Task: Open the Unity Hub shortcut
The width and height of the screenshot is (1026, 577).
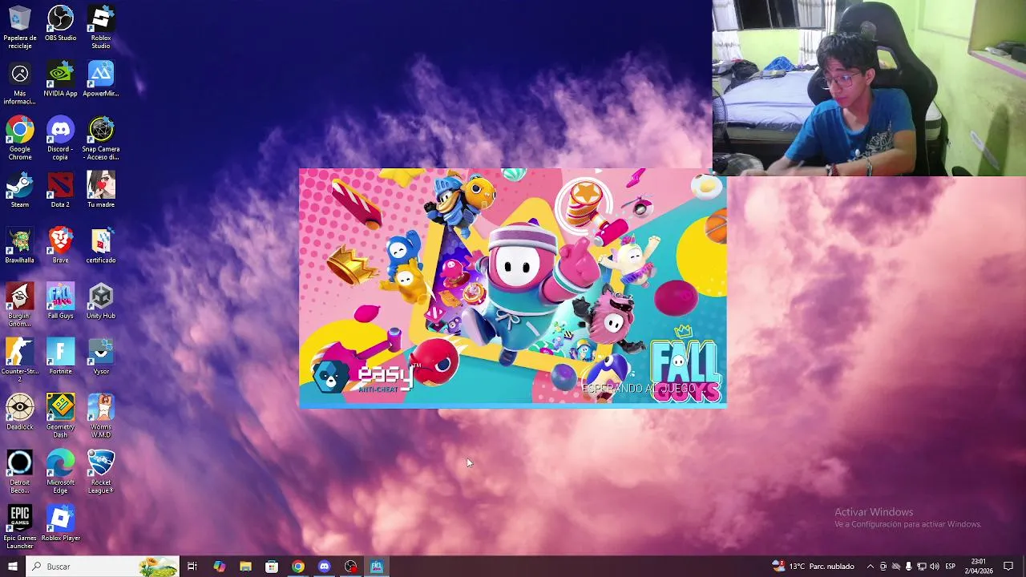Action: pyautogui.click(x=100, y=301)
